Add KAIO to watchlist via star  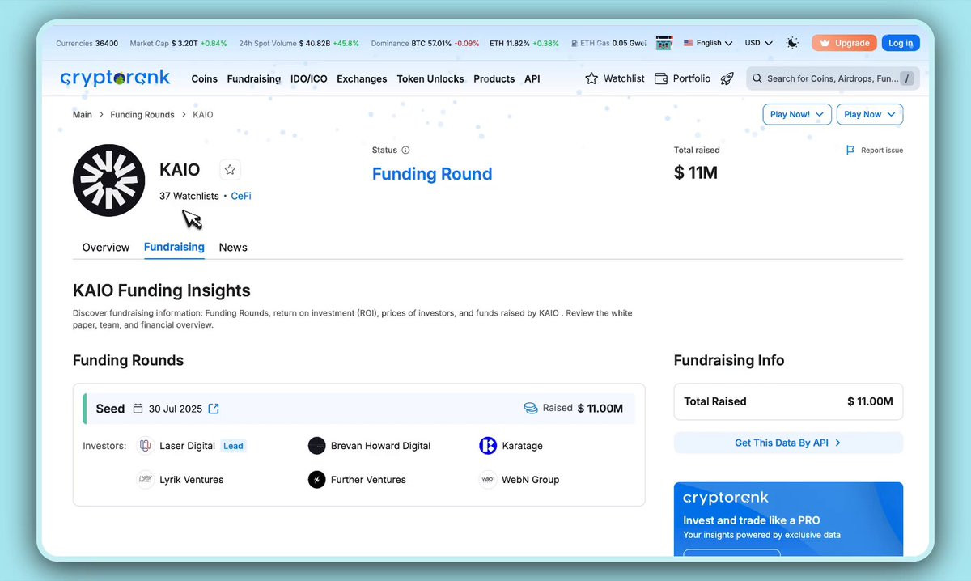tap(230, 169)
